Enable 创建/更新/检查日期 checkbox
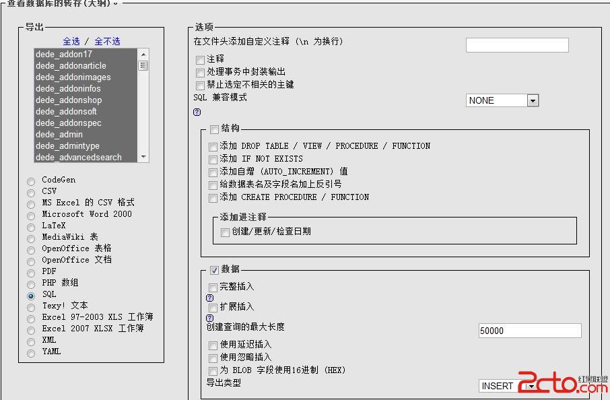The height and width of the screenshot is (400, 610). click(225, 232)
